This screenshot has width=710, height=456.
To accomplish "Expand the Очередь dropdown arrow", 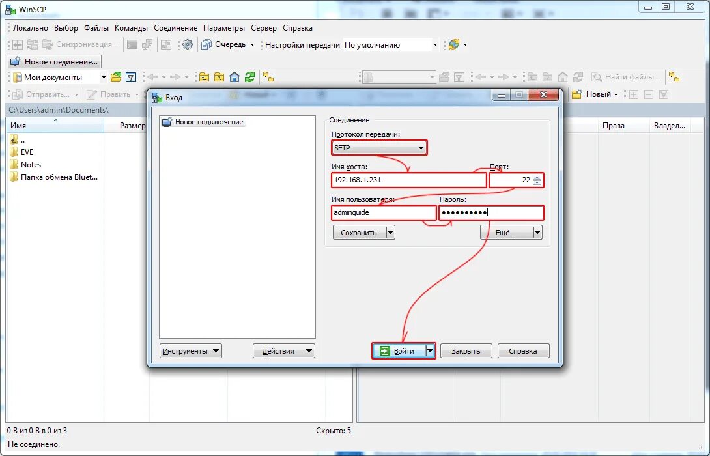I will click(x=252, y=44).
